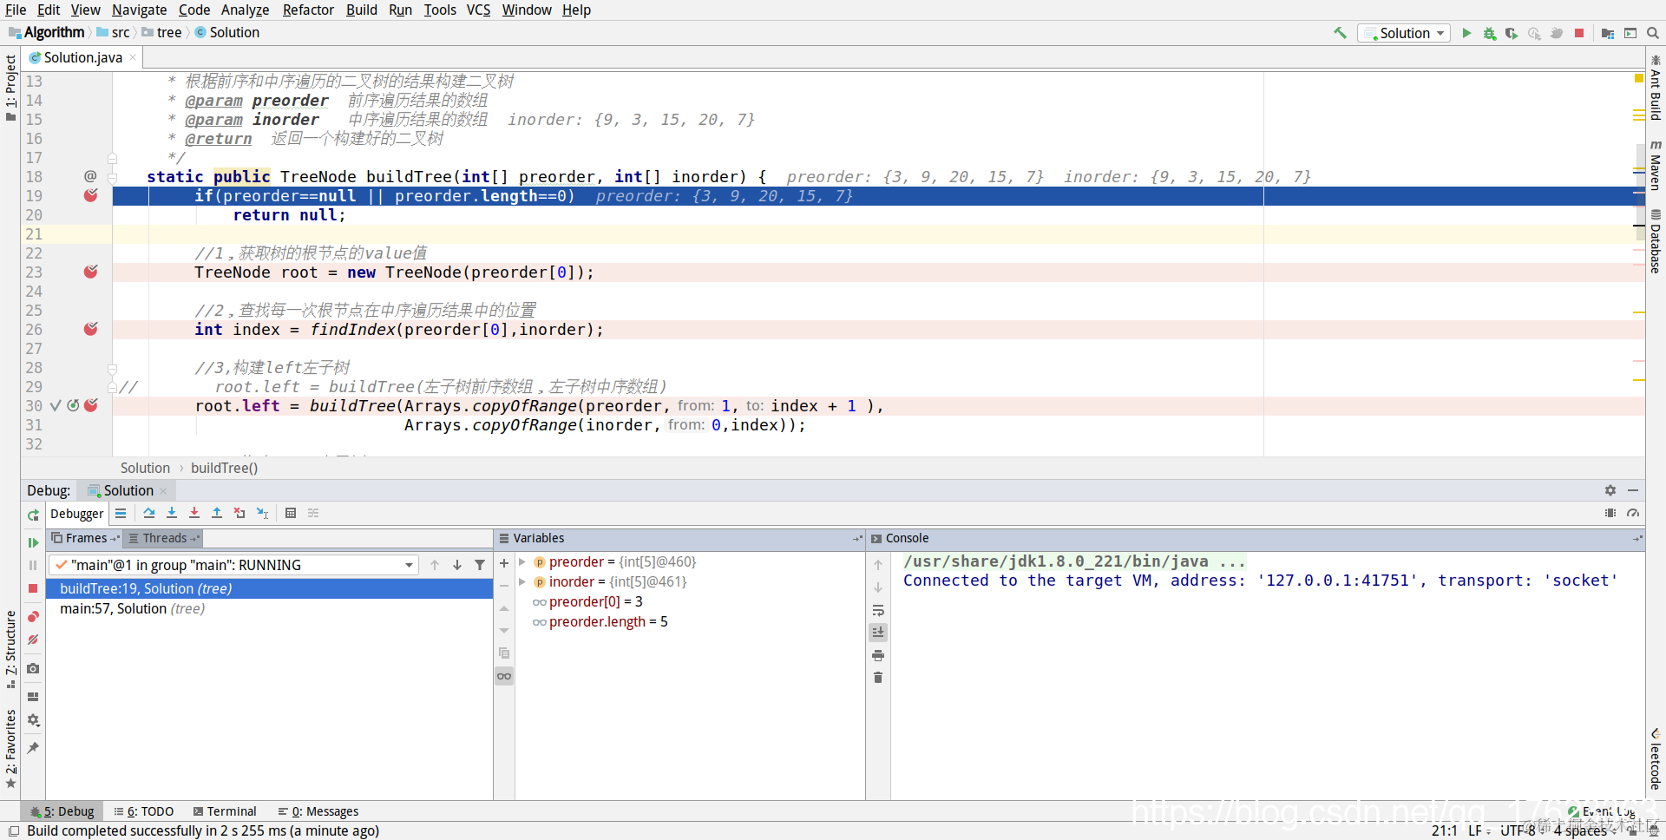This screenshot has height=840, width=1666.
Task: Close the Solution.java editor tab
Action: click(x=133, y=57)
